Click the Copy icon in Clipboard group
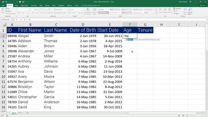The height and width of the screenshot is (117, 208). (x=6, y=11)
